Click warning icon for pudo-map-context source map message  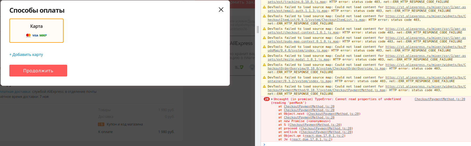[264, 38]
